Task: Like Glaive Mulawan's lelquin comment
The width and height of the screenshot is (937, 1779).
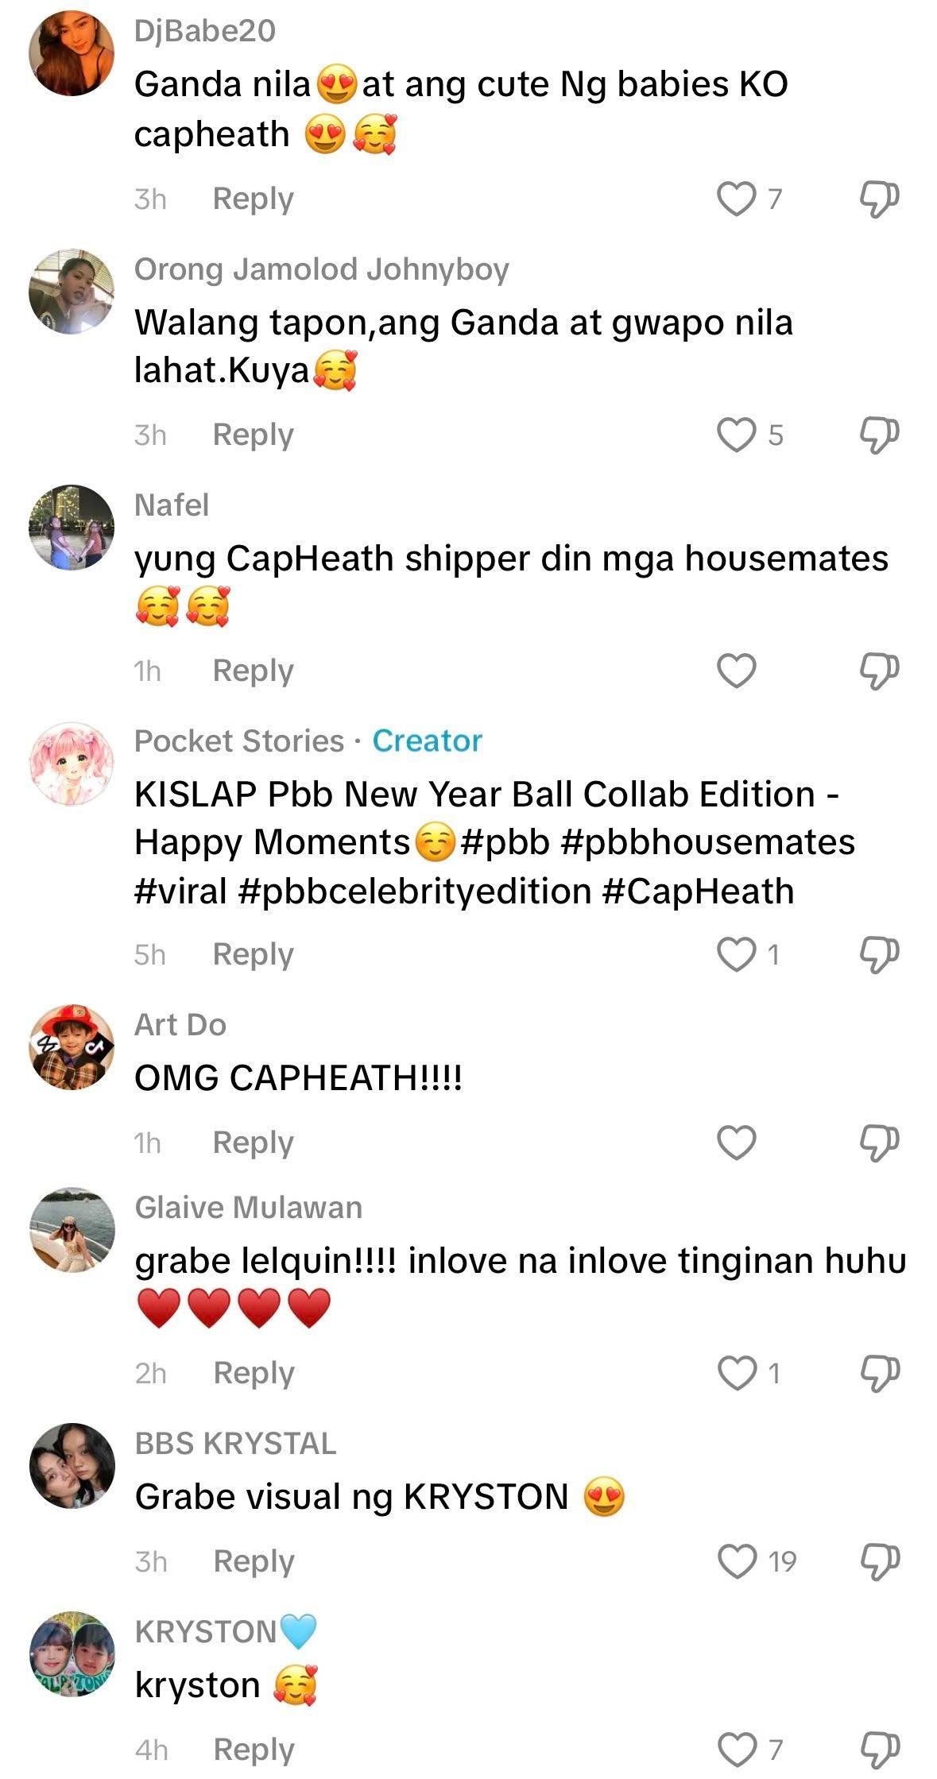Action: pos(737,1373)
